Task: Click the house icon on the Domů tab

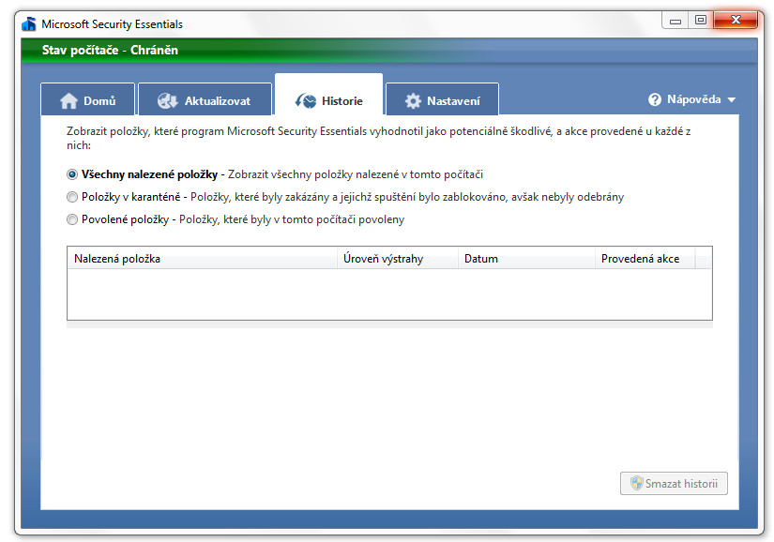Action: 68,100
